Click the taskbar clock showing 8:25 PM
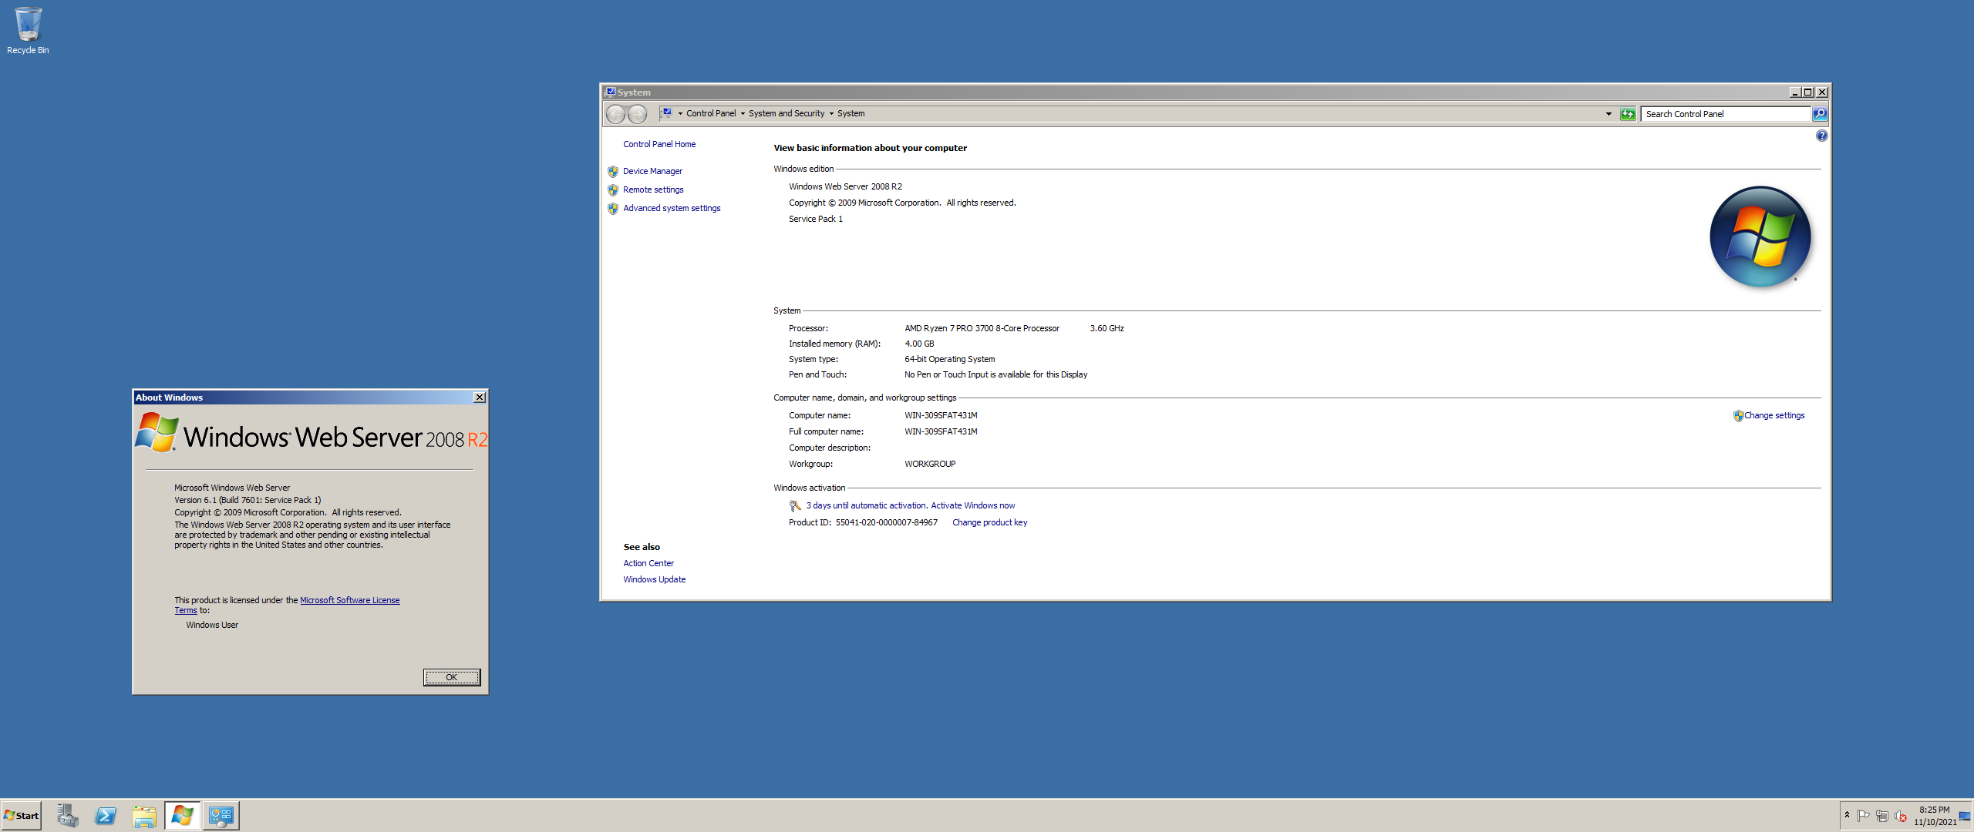This screenshot has width=1974, height=832. tap(1935, 816)
